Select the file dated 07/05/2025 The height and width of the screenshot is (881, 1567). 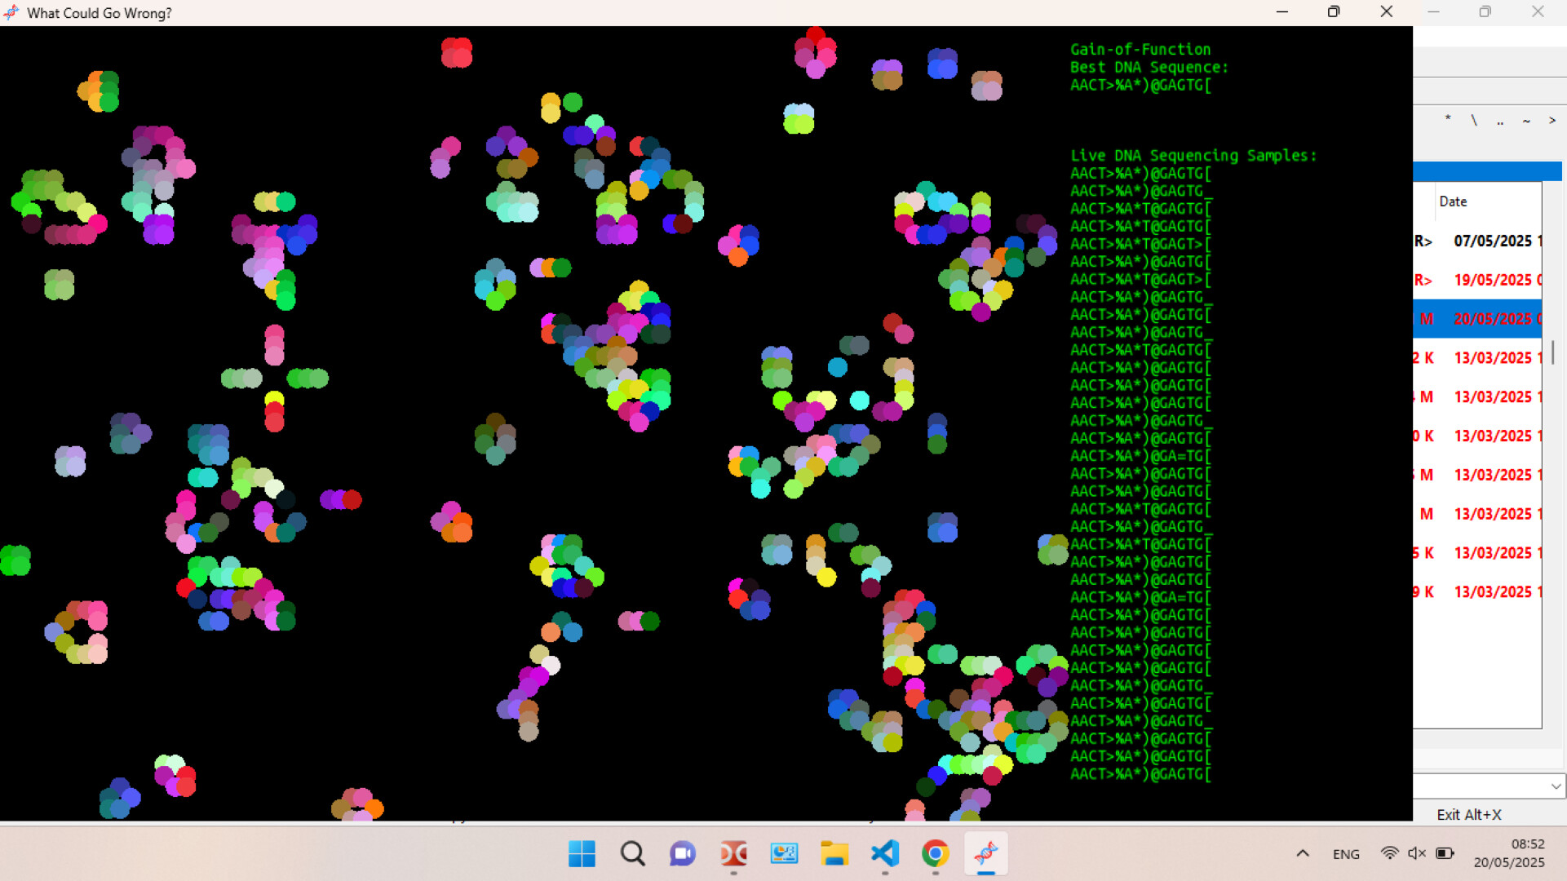click(x=1495, y=241)
